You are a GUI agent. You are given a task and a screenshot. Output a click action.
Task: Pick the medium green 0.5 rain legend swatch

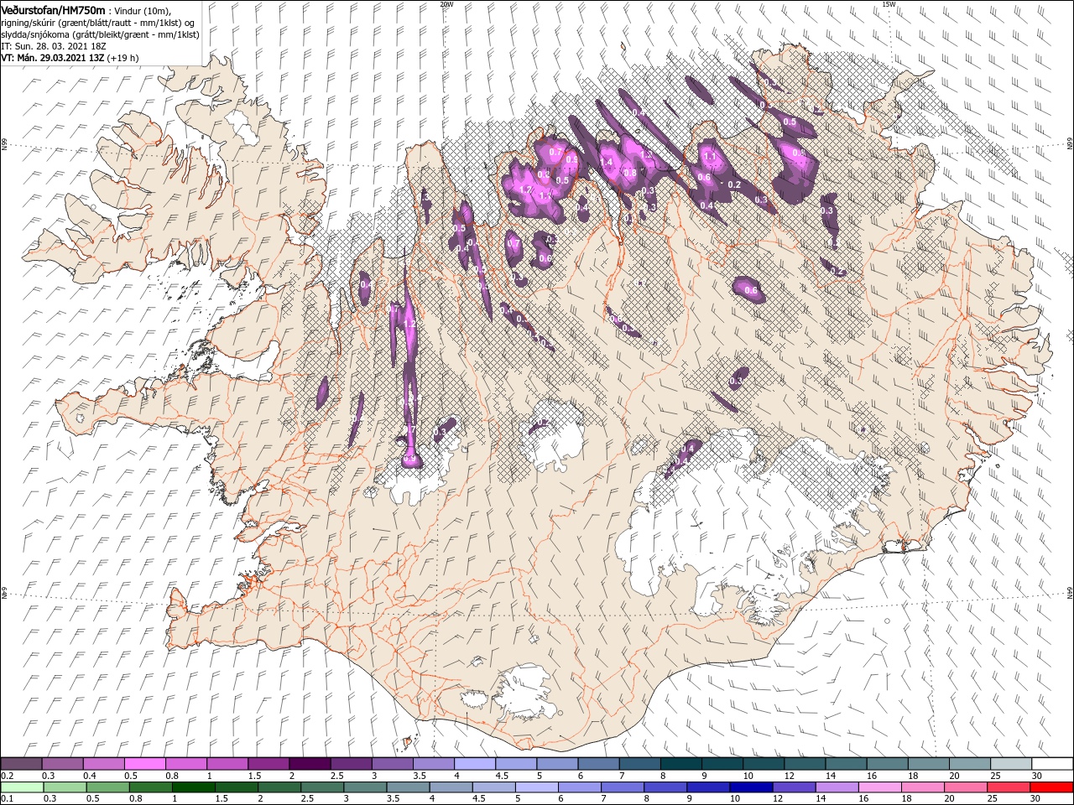(x=107, y=787)
